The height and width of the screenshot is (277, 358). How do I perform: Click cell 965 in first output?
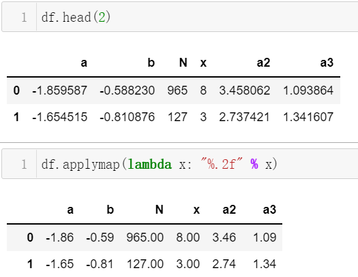(177, 91)
